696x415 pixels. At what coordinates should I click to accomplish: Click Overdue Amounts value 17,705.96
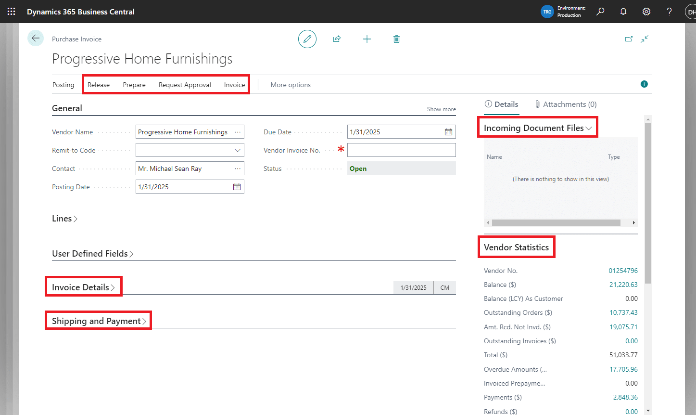coord(623,369)
